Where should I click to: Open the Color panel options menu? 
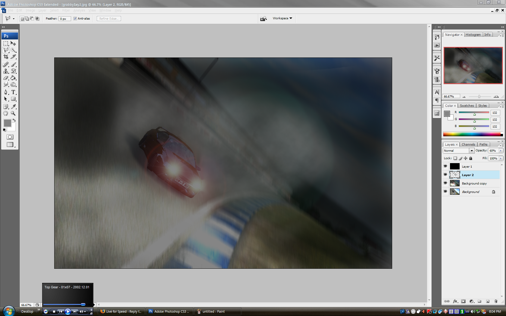501,106
